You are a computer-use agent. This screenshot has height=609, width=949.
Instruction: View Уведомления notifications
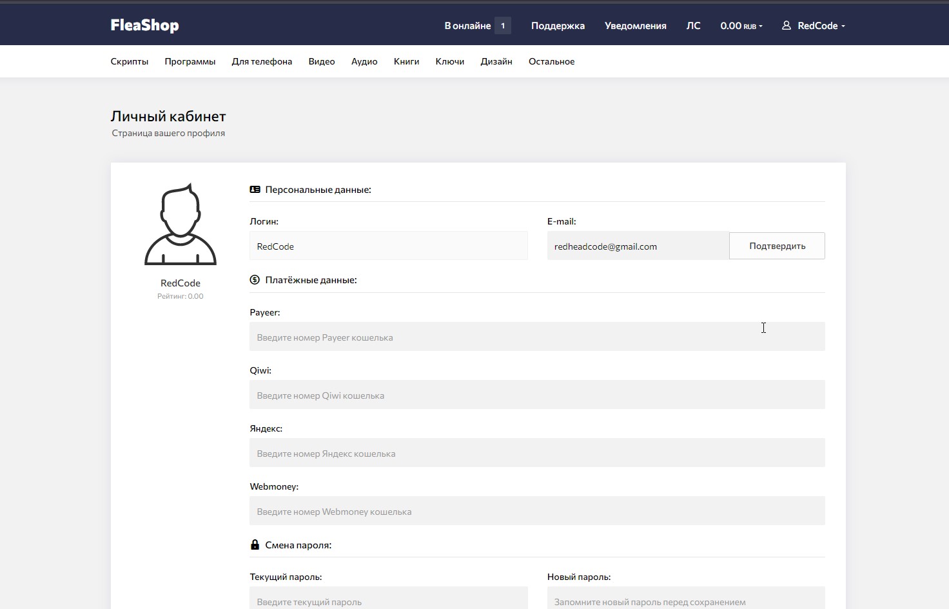635,26
